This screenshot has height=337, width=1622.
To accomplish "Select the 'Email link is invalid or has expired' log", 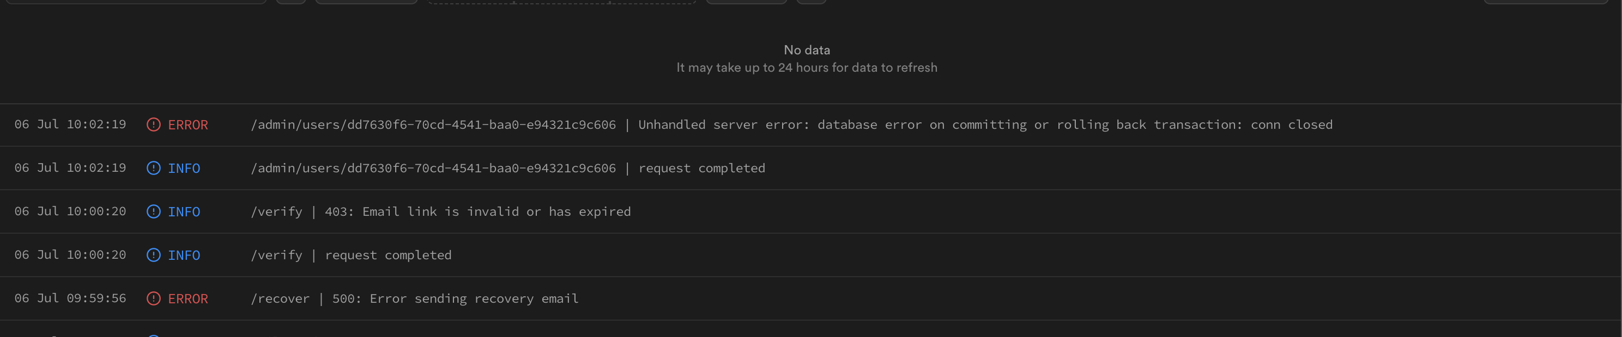I will click(x=441, y=211).
